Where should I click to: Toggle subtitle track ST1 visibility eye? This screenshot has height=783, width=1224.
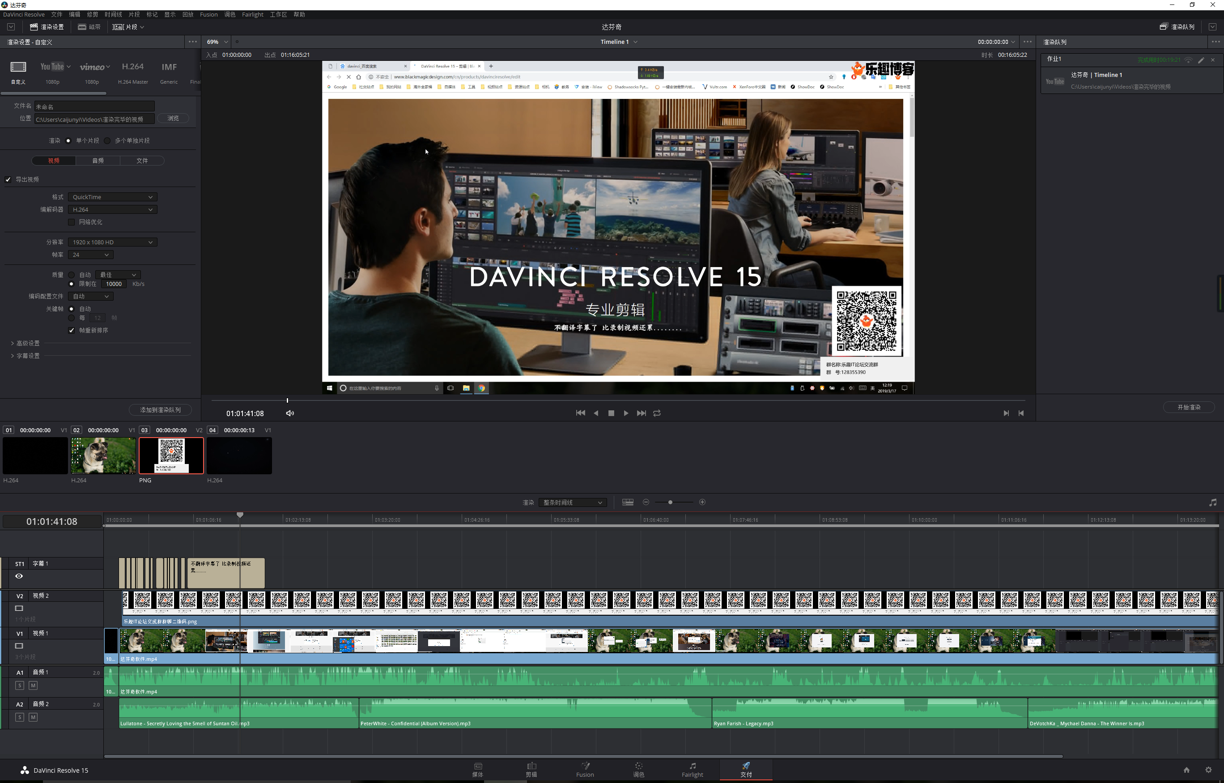[19, 576]
